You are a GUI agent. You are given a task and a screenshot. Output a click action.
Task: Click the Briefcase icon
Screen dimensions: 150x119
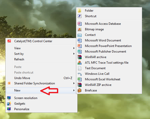pyautogui.click(x=80, y=90)
